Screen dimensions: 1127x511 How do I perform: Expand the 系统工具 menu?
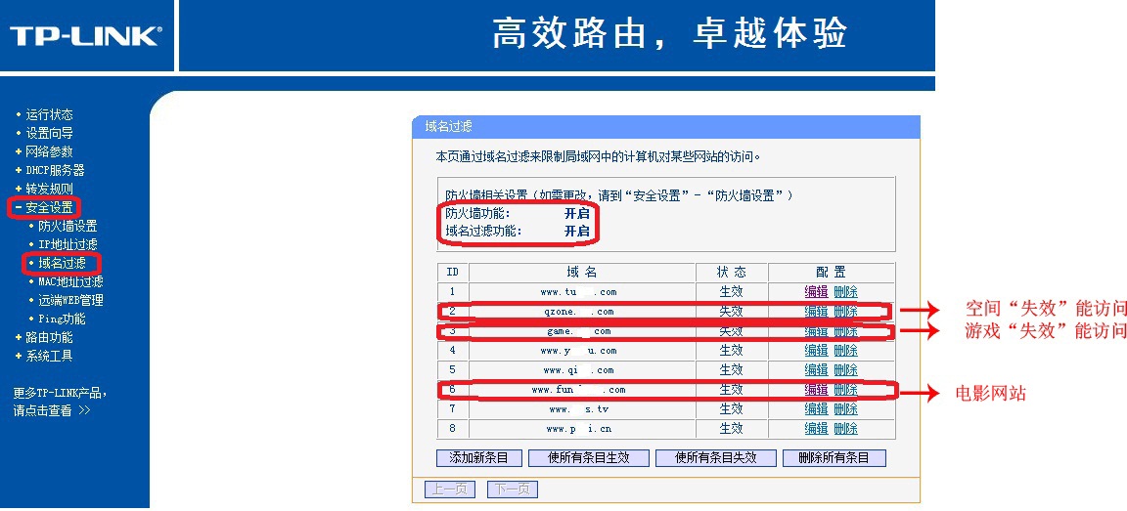click(49, 356)
